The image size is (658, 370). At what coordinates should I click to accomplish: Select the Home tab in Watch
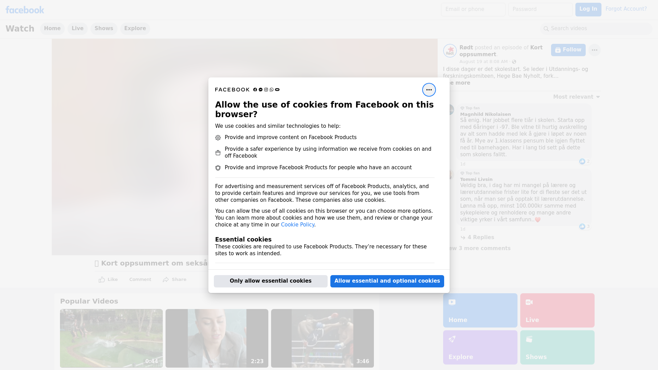click(52, 28)
